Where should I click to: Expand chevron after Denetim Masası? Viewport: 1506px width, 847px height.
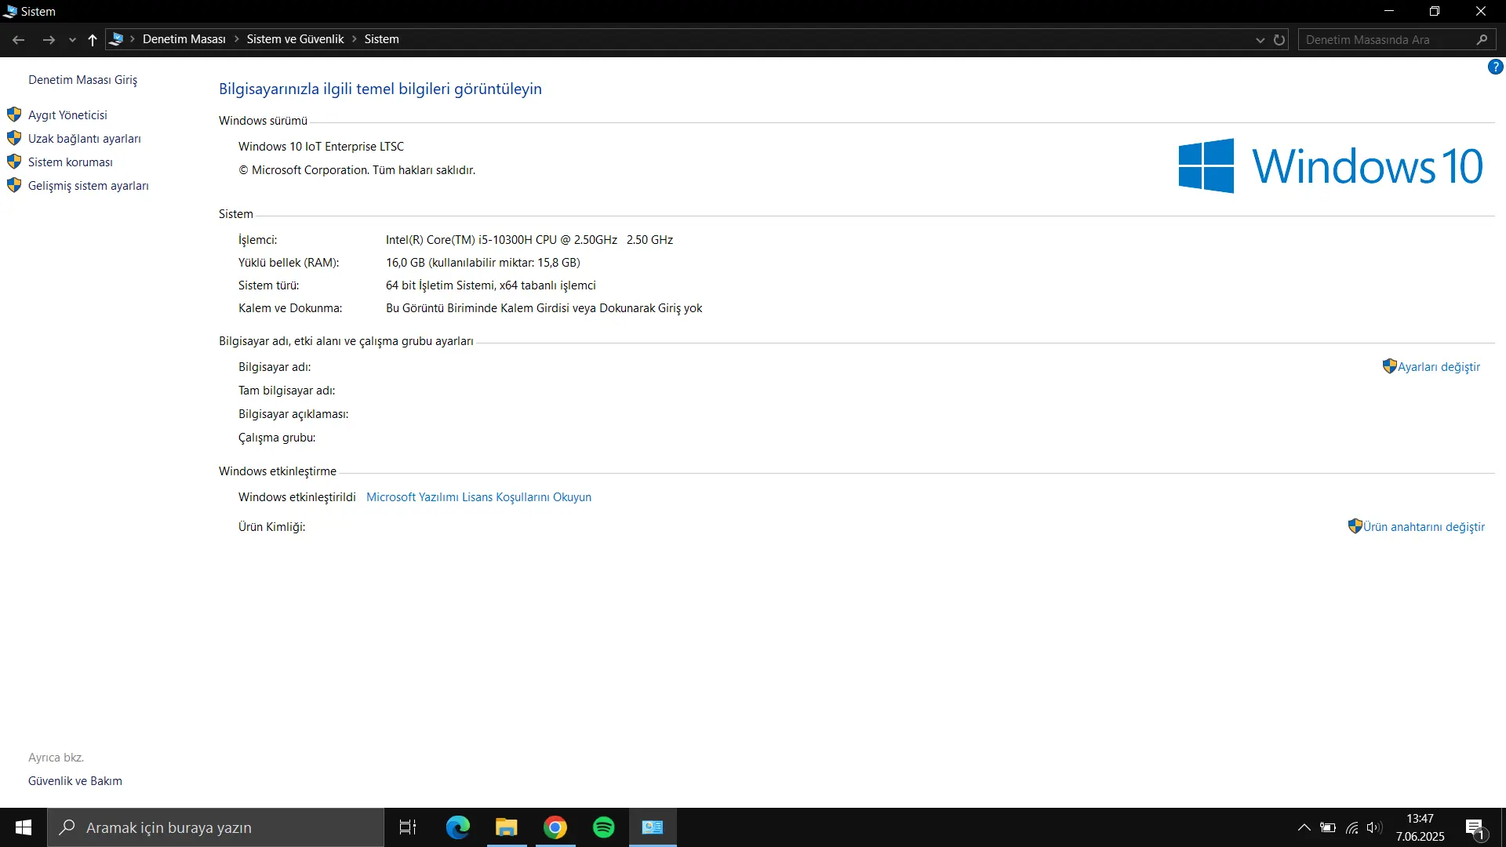click(236, 39)
